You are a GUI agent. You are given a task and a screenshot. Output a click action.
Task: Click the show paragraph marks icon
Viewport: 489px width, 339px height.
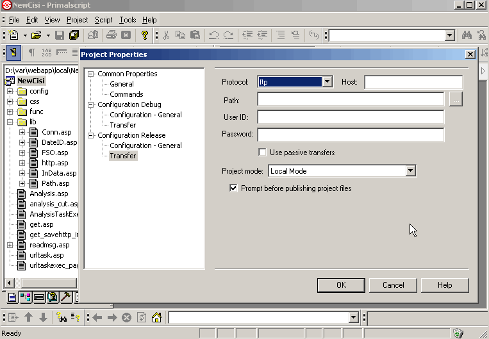click(x=31, y=52)
